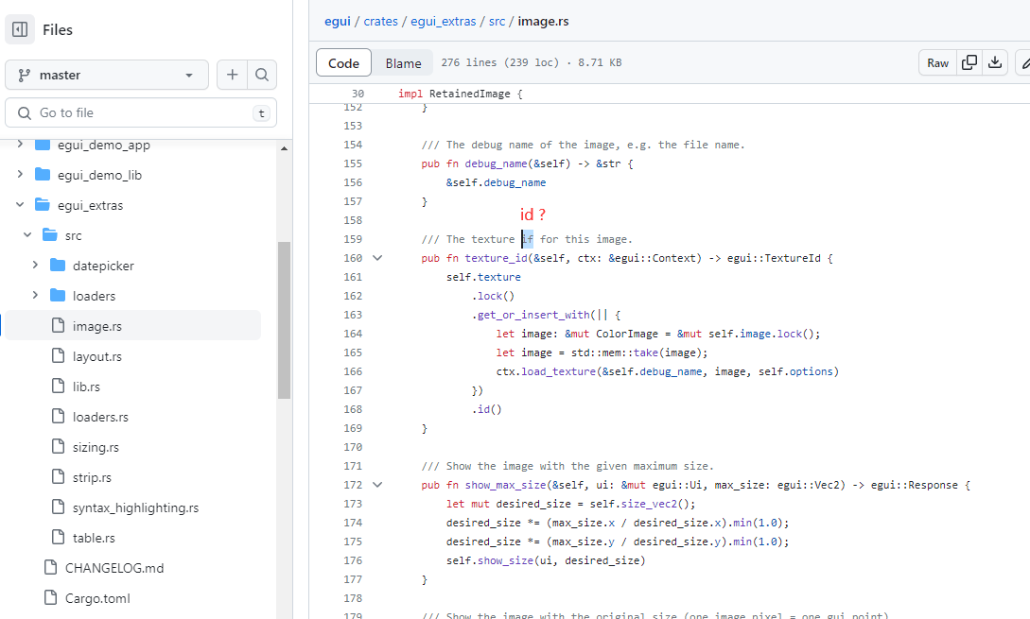
Task: Open repository search with the magnifier icon
Action: click(x=262, y=75)
